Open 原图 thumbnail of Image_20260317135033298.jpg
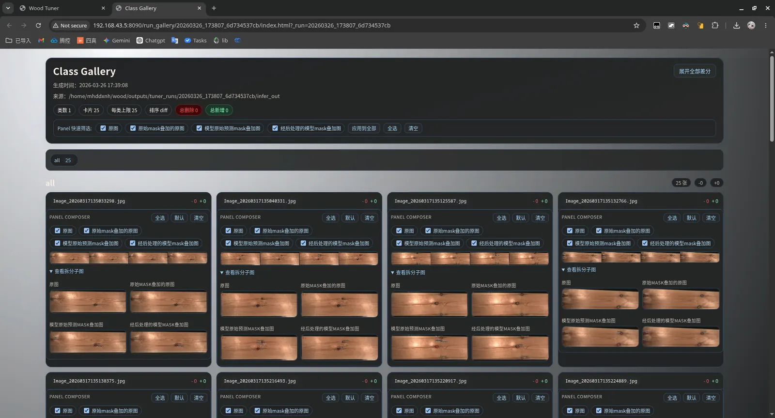This screenshot has height=418, width=775. [x=88, y=302]
